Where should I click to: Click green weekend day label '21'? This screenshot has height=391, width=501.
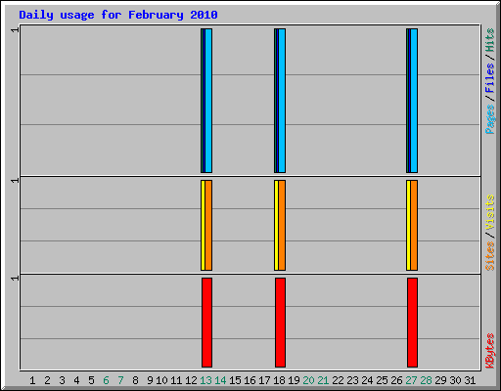point(323,380)
